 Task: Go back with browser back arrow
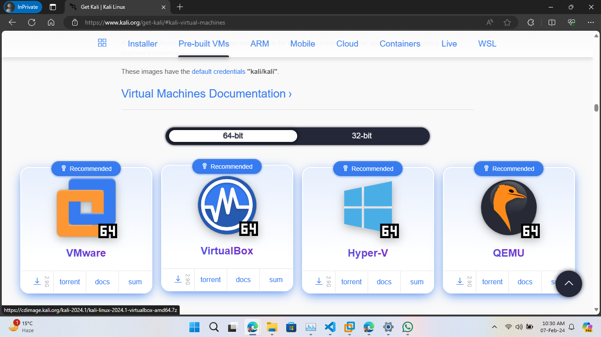click(12, 22)
